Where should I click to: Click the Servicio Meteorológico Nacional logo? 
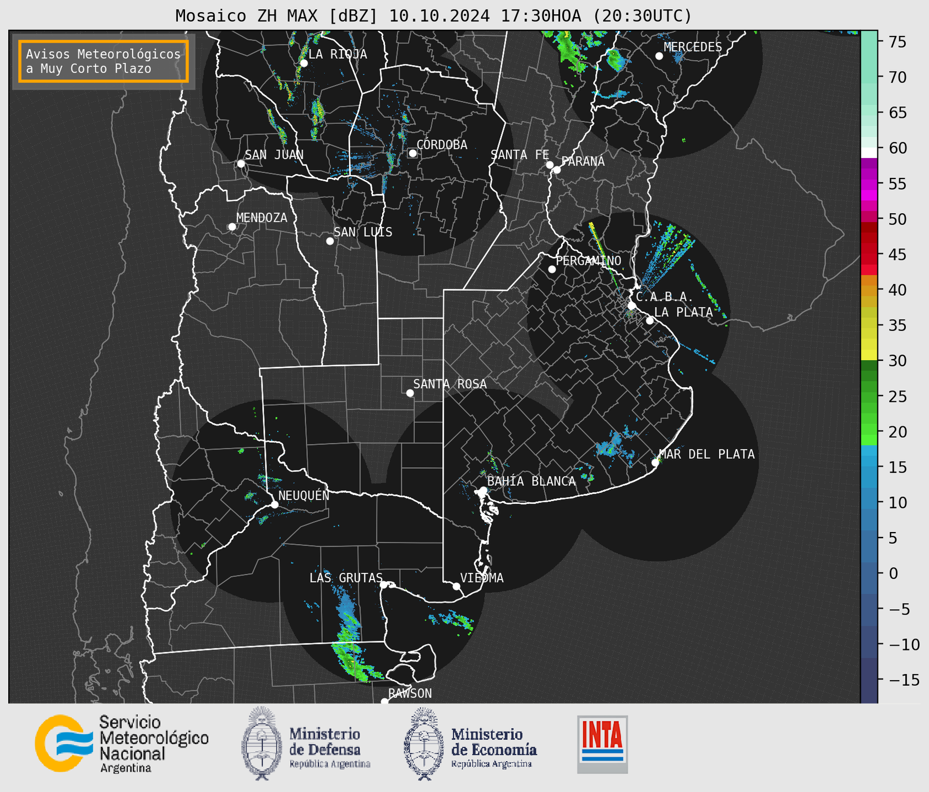coord(122,744)
